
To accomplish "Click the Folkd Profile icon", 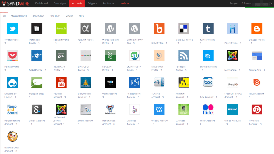I will [37, 56].
